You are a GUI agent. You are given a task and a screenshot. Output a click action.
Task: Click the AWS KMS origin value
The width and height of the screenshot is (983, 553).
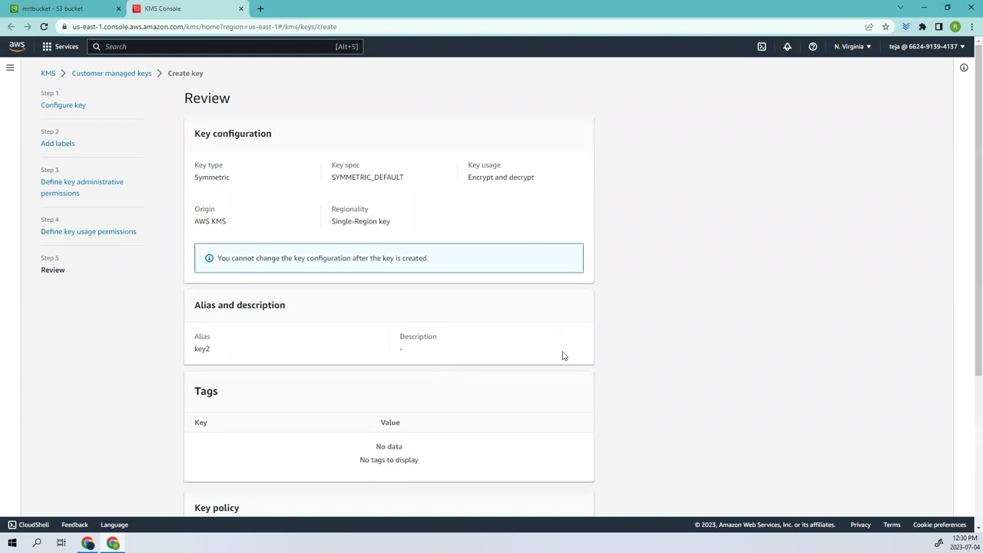[x=210, y=221]
